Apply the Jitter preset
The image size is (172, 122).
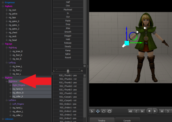click(x=68, y=28)
